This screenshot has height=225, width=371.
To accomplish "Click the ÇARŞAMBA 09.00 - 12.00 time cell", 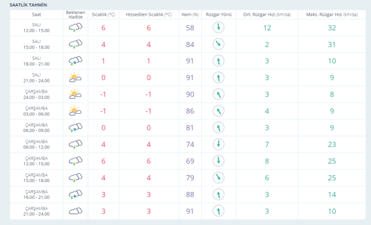I will click(37, 144).
